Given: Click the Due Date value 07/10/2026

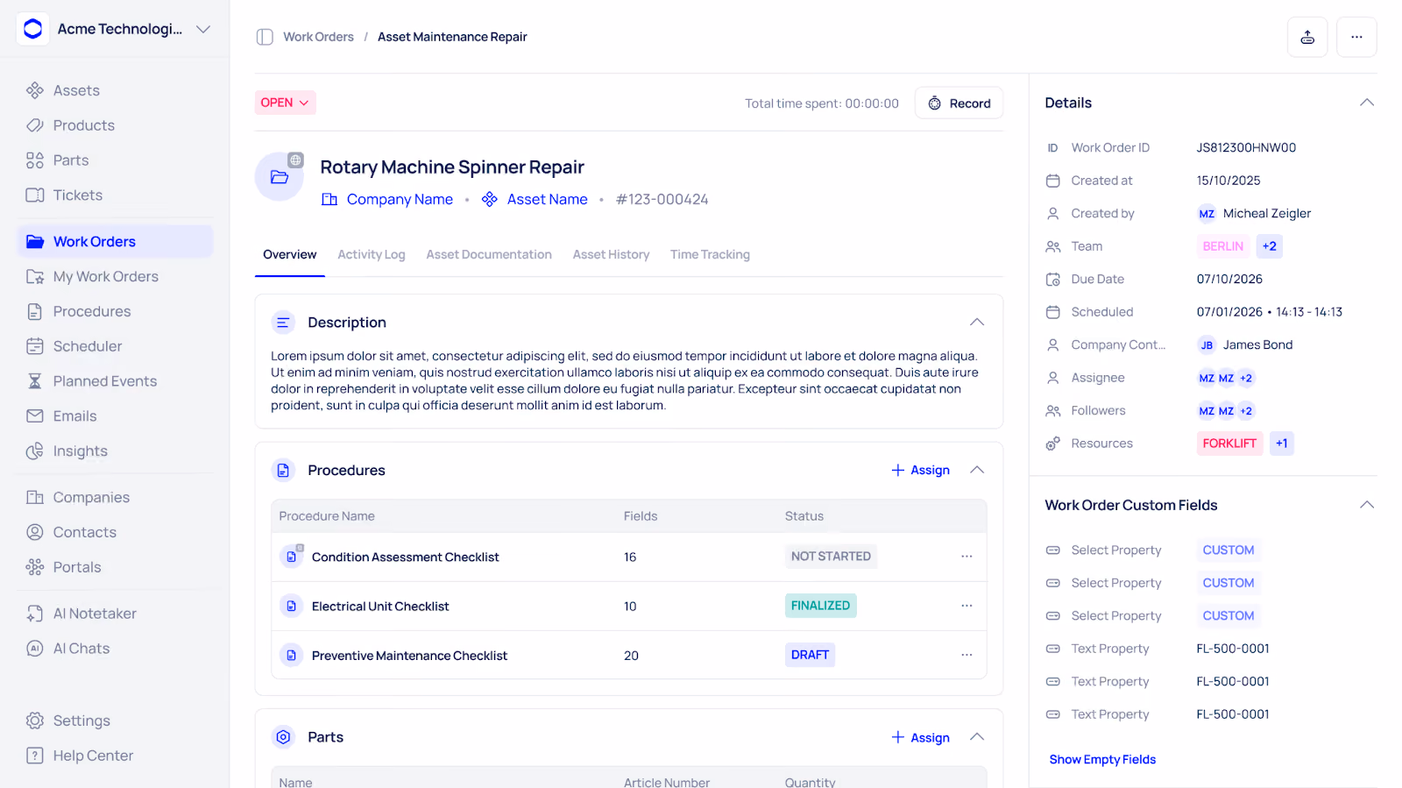Looking at the screenshot, I should click(1229, 279).
